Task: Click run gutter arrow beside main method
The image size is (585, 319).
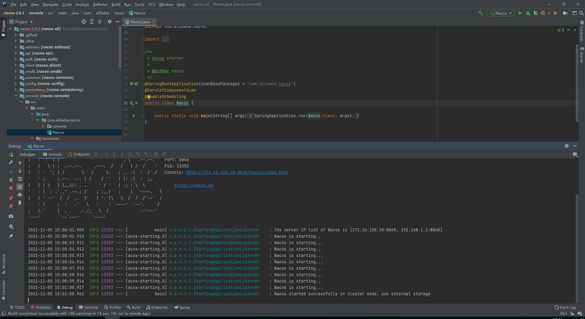Action: click(134, 116)
